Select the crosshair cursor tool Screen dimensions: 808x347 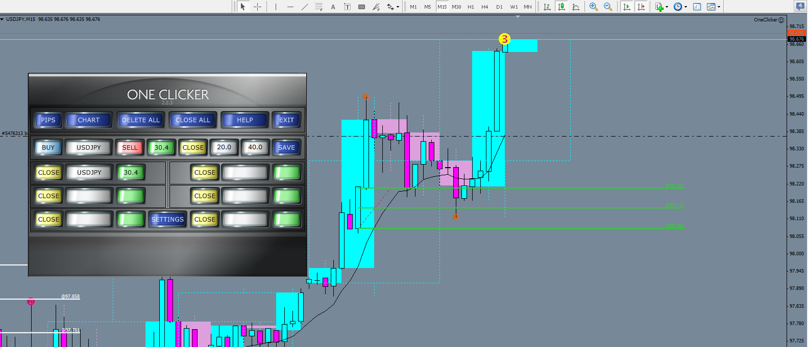pyautogui.click(x=258, y=7)
